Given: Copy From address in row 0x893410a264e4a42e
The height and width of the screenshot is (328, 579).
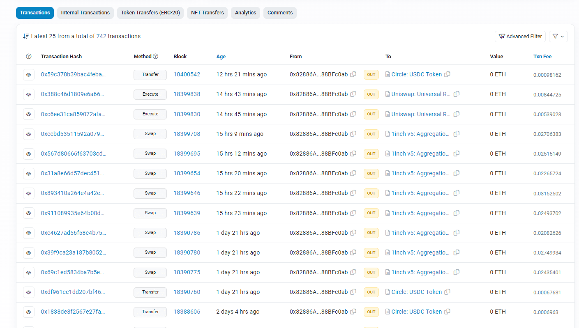Looking at the screenshot, I should tap(353, 193).
